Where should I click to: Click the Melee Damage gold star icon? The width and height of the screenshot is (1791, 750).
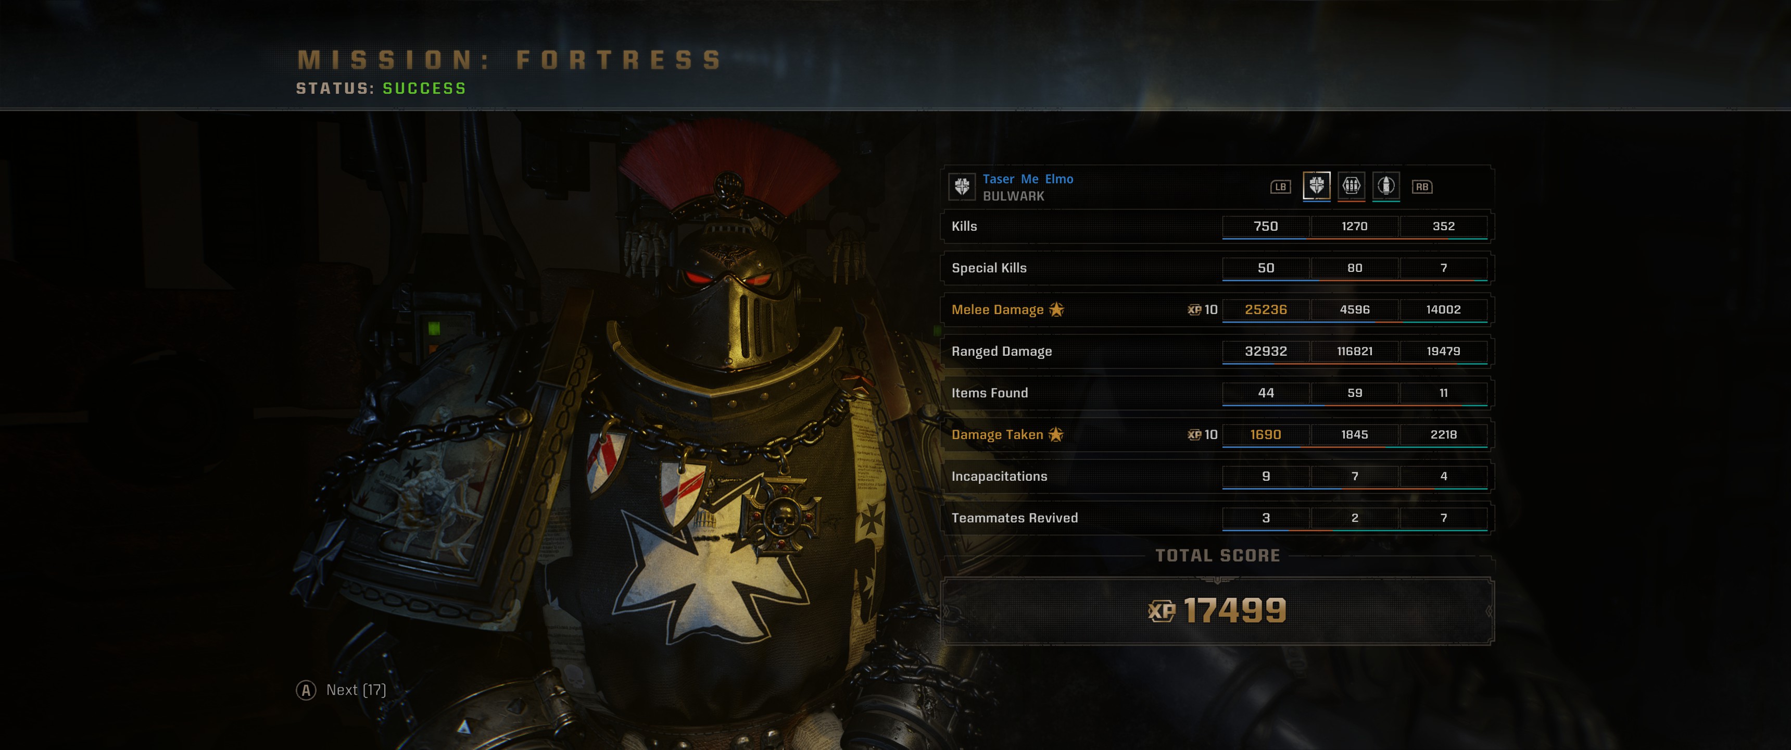(1056, 309)
